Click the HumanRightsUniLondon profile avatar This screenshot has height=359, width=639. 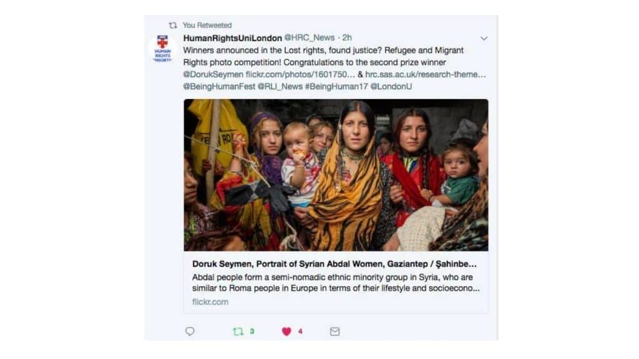click(x=162, y=49)
